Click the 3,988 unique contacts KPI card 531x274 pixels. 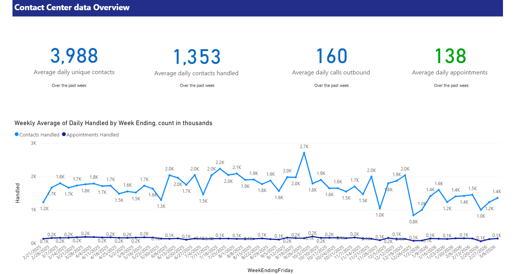(74, 56)
